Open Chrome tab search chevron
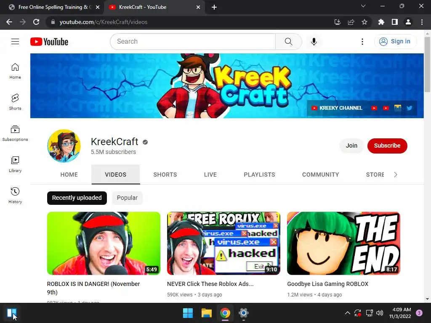This screenshot has width=431, height=323. pos(363,6)
